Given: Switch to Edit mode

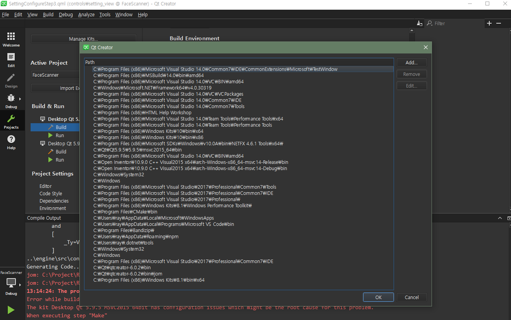Looking at the screenshot, I should tap(11, 60).
